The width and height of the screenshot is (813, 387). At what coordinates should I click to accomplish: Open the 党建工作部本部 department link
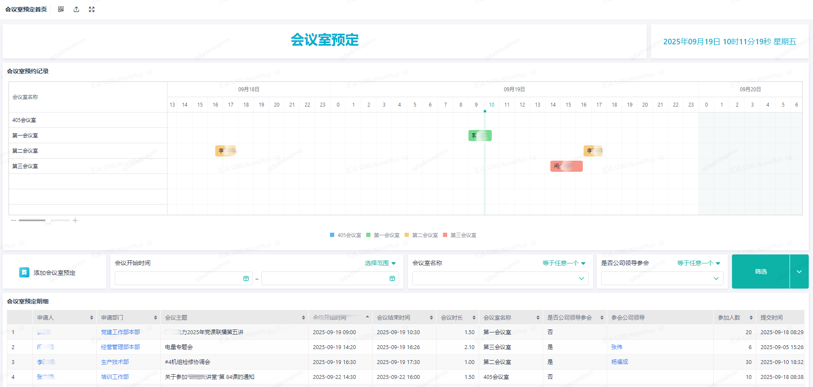point(121,332)
